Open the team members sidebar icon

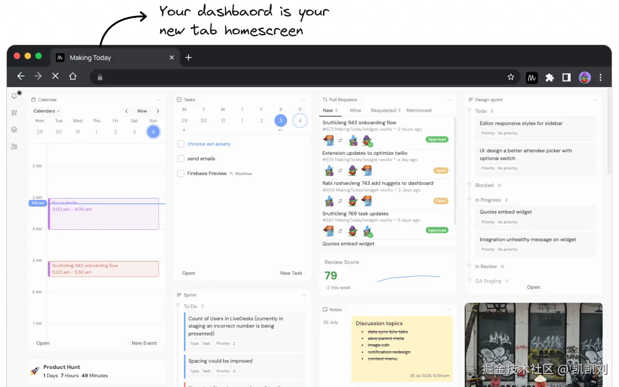click(14, 147)
